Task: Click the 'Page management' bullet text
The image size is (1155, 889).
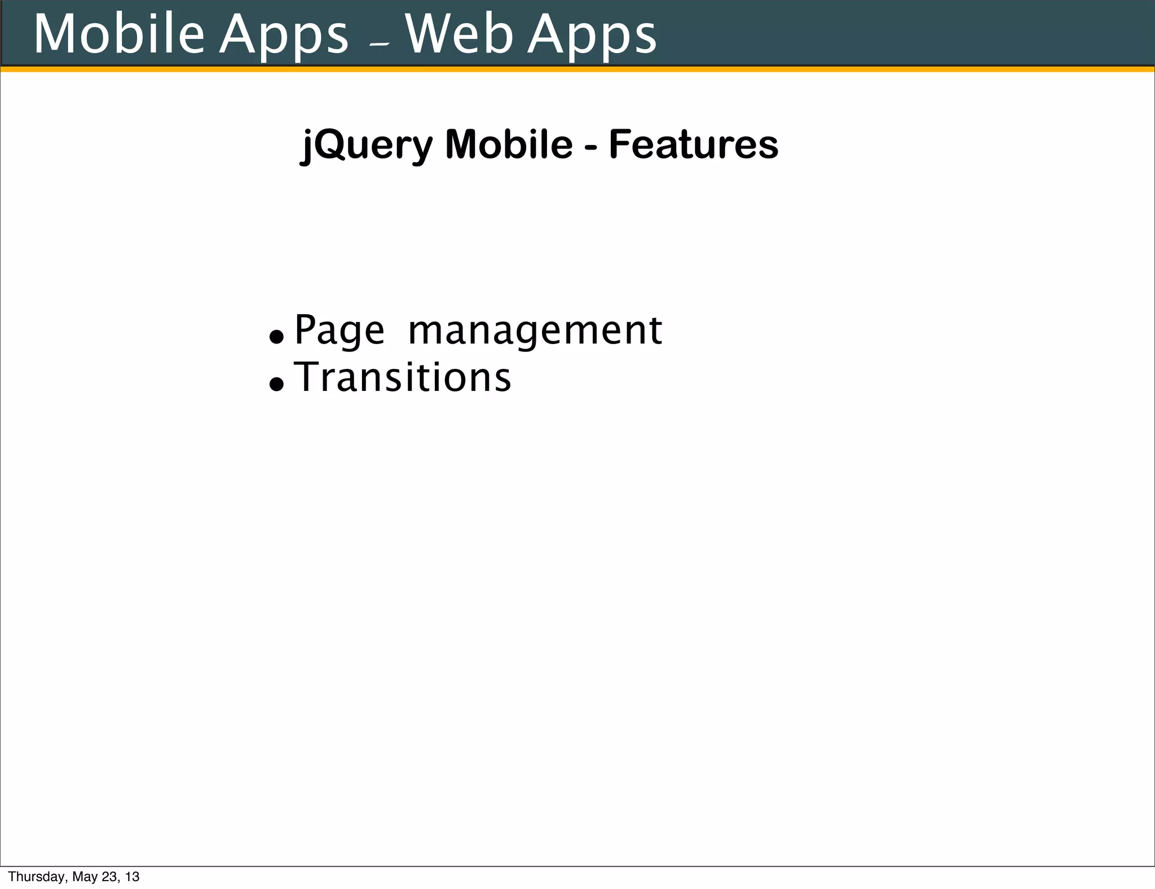Action: [x=478, y=331]
